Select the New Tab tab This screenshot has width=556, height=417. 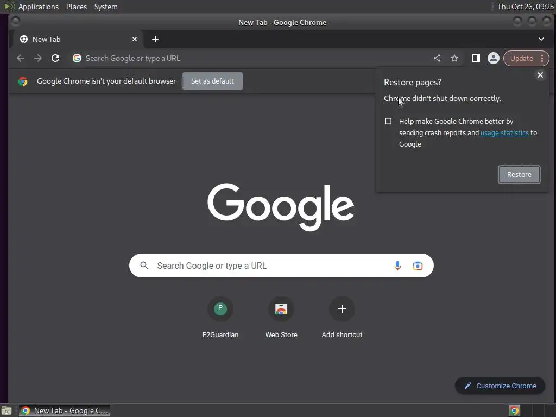pyautogui.click(x=78, y=39)
